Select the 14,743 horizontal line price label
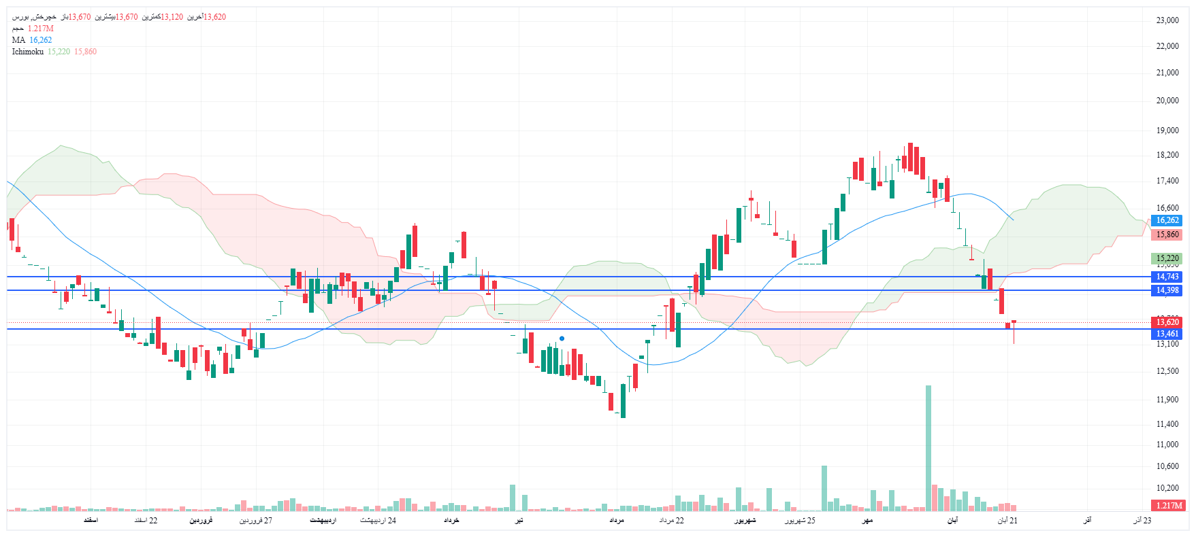The width and height of the screenshot is (1196, 537). pos(1167,277)
